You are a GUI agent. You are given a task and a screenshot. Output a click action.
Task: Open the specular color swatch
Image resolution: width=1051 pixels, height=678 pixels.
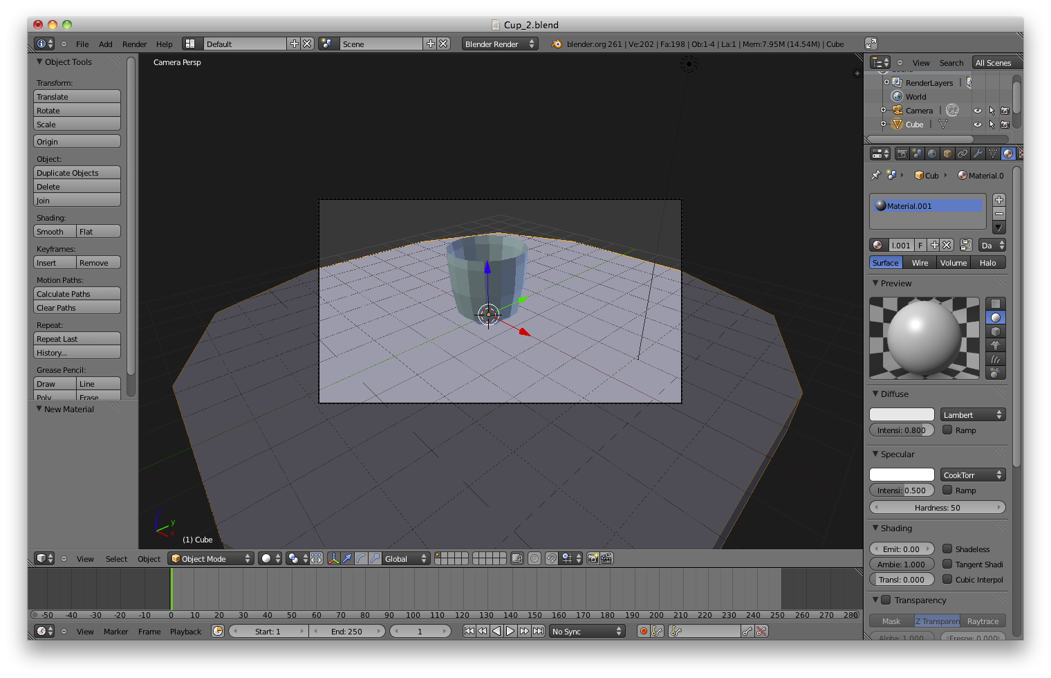pos(902,475)
